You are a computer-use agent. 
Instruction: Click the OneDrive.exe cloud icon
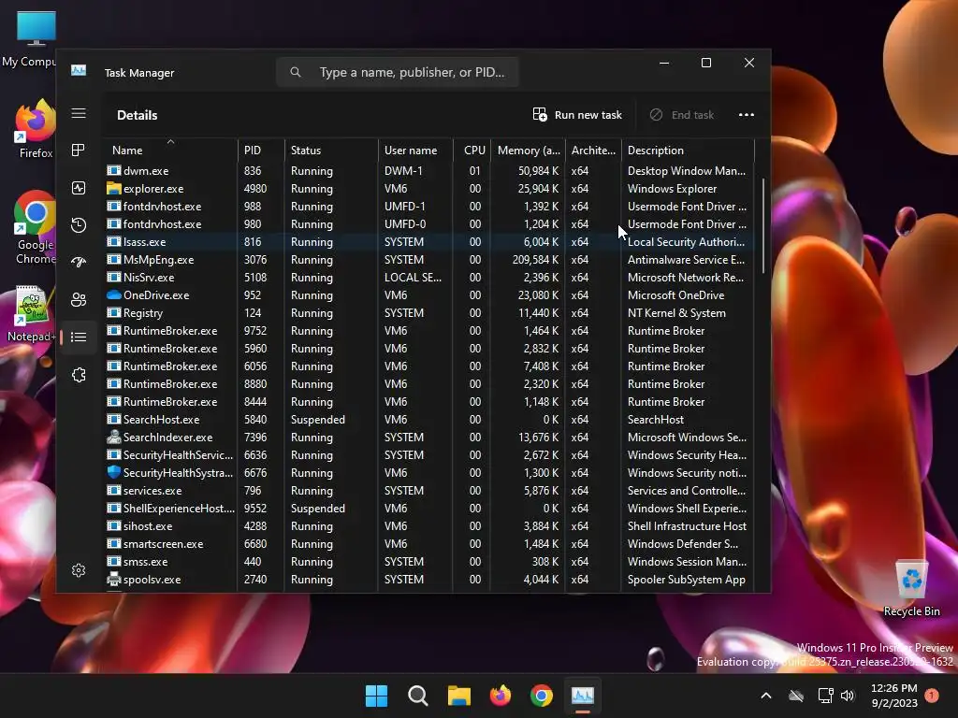coord(113,294)
